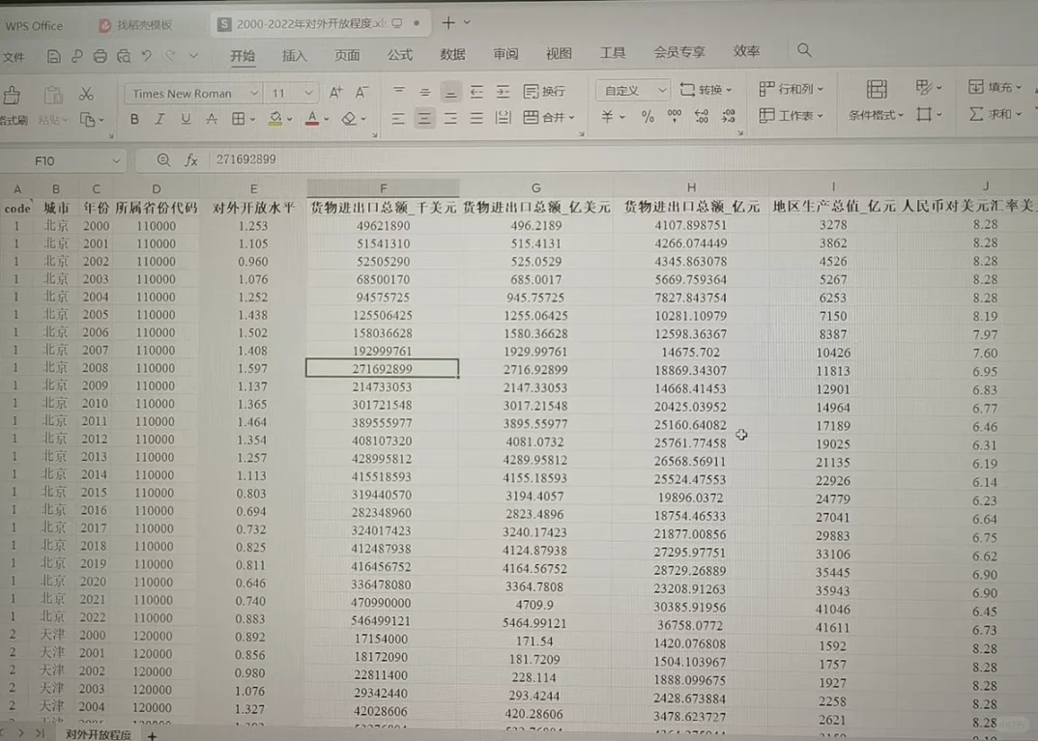The width and height of the screenshot is (1038, 741).
Task: Open the 审阅 ribbon tab
Action: coord(505,53)
